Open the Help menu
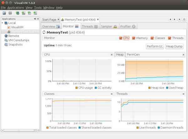The width and height of the screenshot is (188, 139). click(59, 8)
